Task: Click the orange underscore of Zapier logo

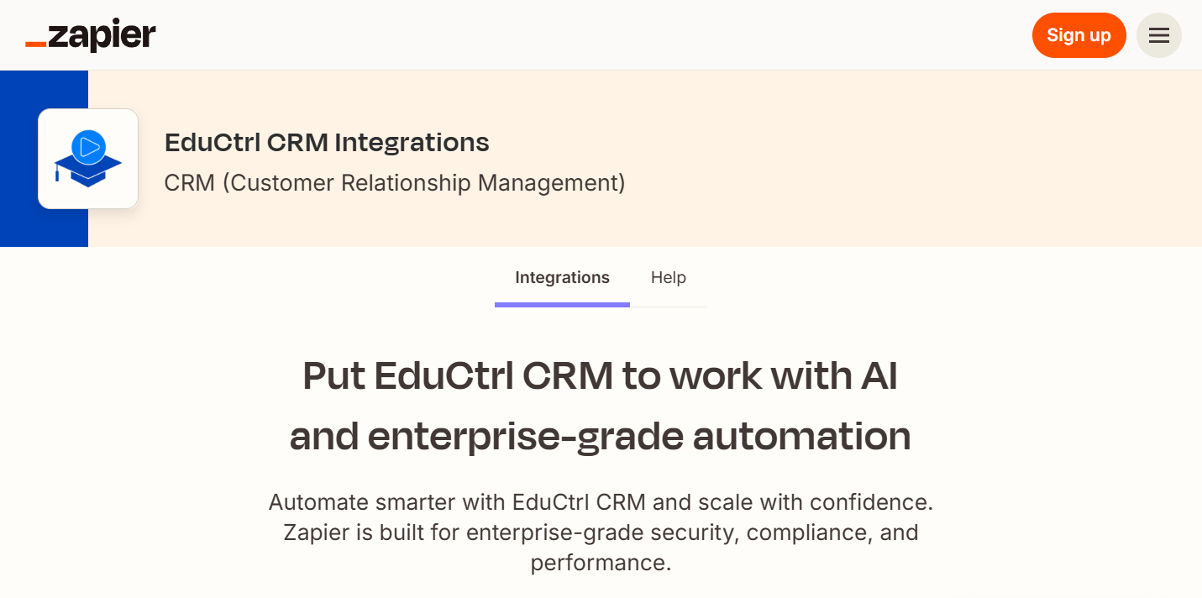Action: (35, 44)
